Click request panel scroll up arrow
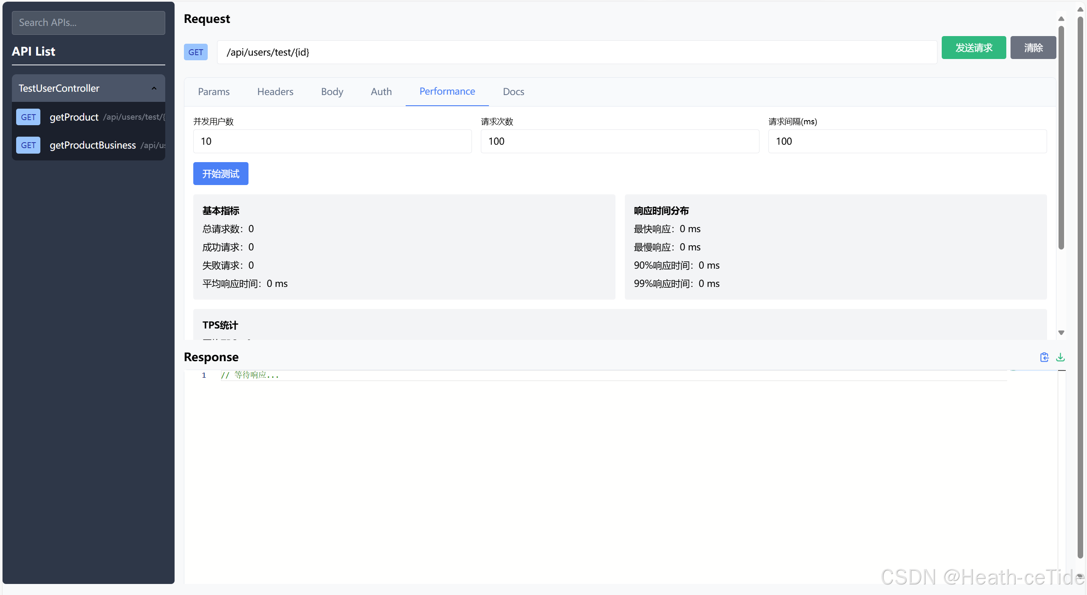The image size is (1087, 595). coord(1061,19)
